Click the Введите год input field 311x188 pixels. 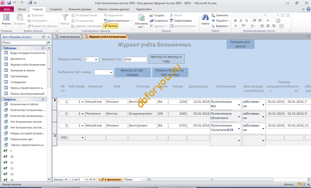coord(135,59)
